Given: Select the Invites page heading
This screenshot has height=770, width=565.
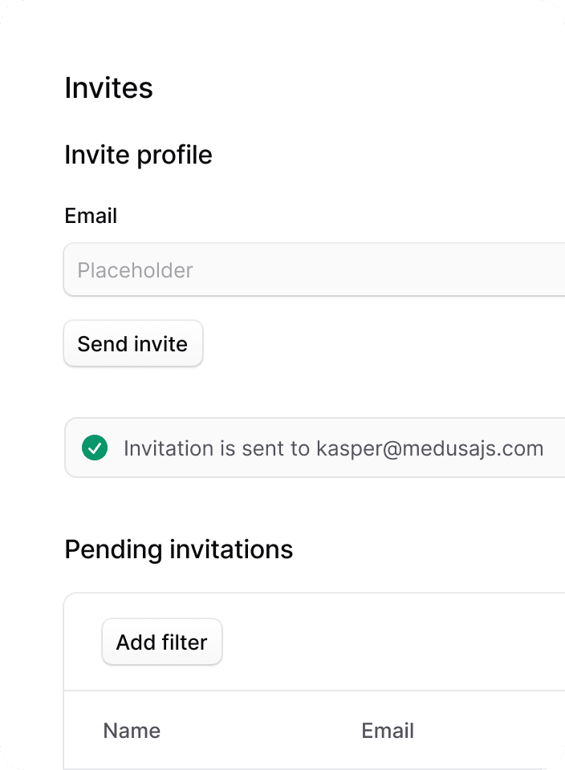Looking at the screenshot, I should (x=108, y=88).
